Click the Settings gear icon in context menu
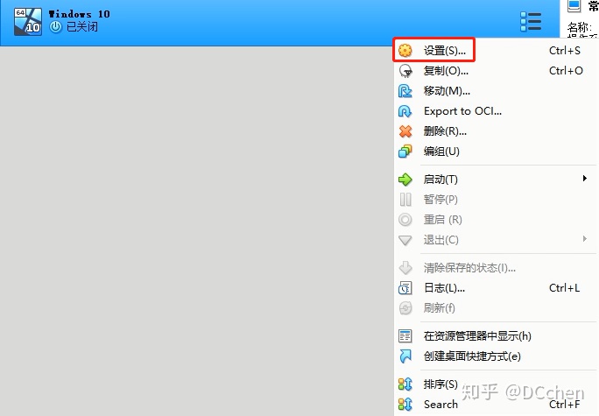Image resolution: width=599 pixels, height=416 pixels. pos(405,51)
